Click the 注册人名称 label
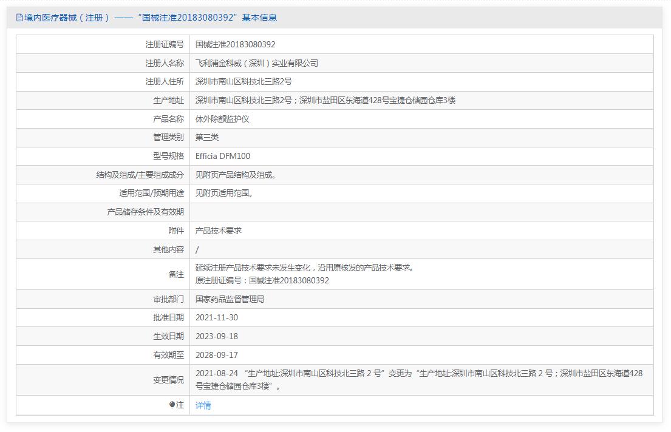The height and width of the screenshot is (432, 671). 165,63
